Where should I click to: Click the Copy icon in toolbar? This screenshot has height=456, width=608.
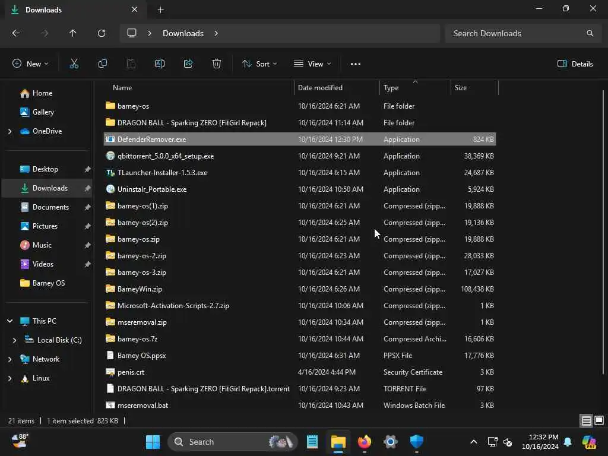tap(102, 64)
